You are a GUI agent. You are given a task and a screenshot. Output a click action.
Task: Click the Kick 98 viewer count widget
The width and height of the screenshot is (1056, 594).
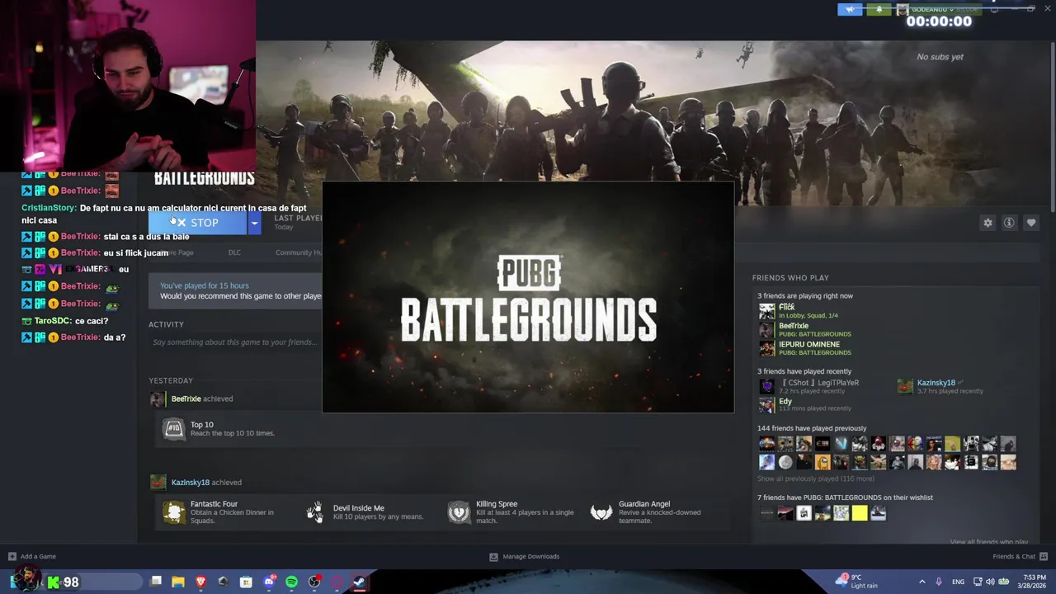[63, 582]
